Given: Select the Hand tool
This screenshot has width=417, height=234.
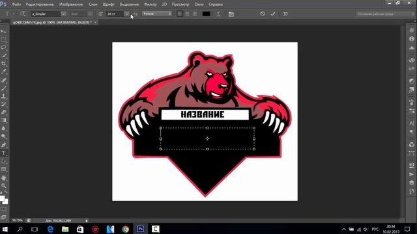Looking at the screenshot, I should tap(4, 177).
